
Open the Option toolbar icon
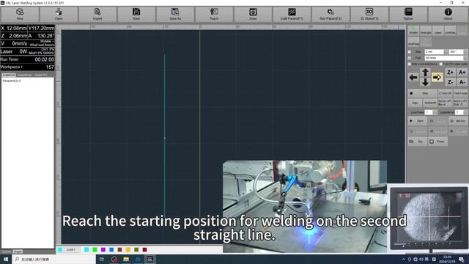pyautogui.click(x=408, y=14)
